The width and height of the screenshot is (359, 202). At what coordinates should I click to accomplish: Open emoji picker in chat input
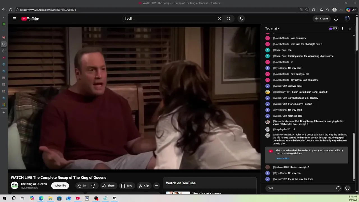(338, 188)
